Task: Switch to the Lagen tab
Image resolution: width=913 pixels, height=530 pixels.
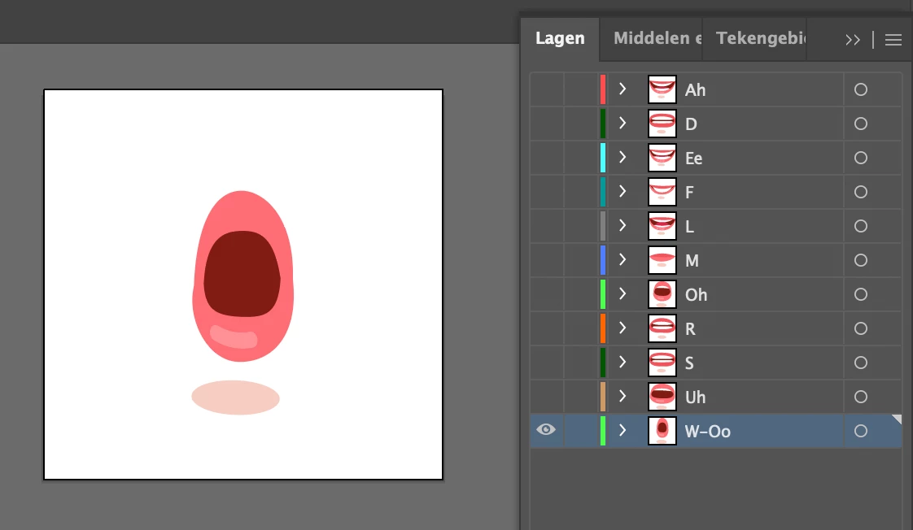Action: 560,38
